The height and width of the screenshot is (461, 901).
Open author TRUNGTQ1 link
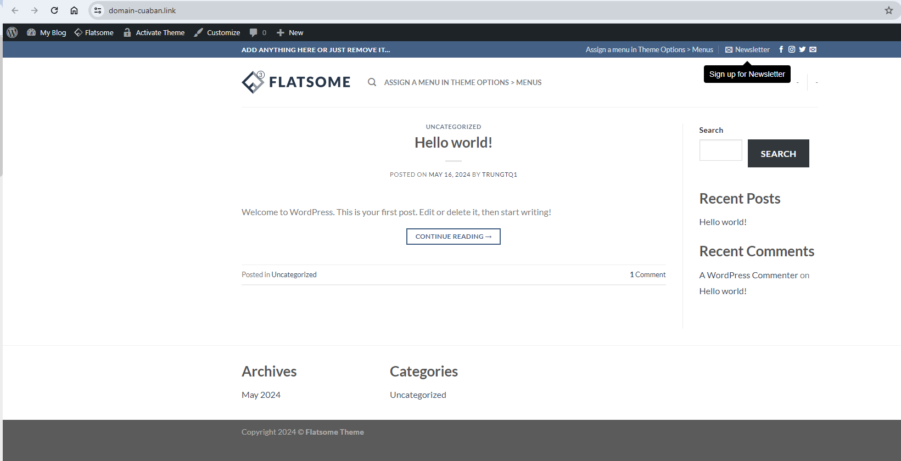500,175
